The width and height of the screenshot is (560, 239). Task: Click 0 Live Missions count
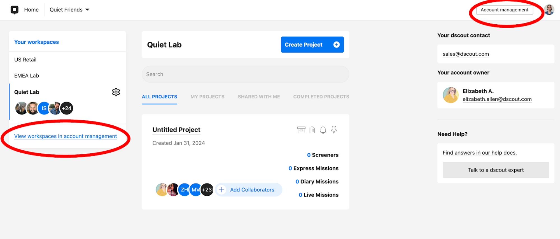tap(318, 195)
